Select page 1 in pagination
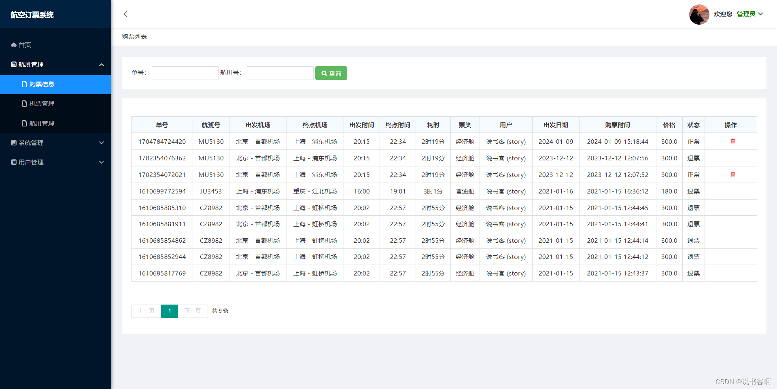This screenshot has width=777, height=389. (x=170, y=311)
